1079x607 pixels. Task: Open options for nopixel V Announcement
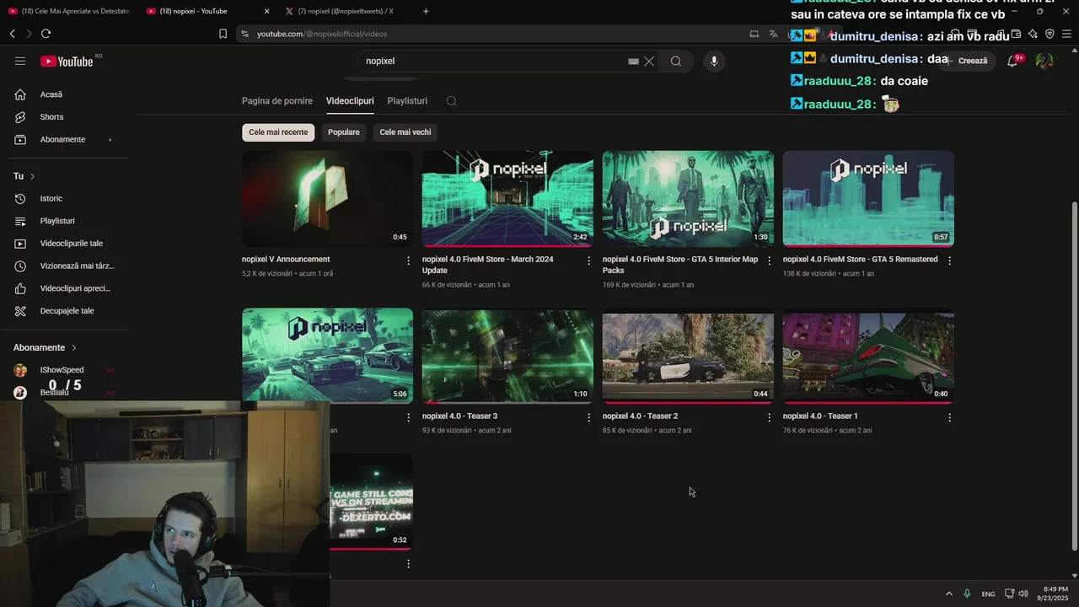[409, 261]
